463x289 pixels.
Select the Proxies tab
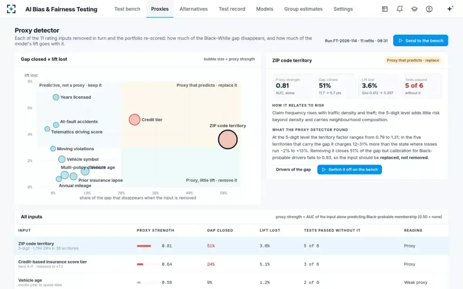pyautogui.click(x=160, y=9)
